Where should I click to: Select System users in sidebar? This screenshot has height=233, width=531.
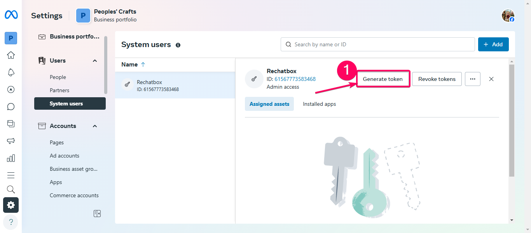70,103
